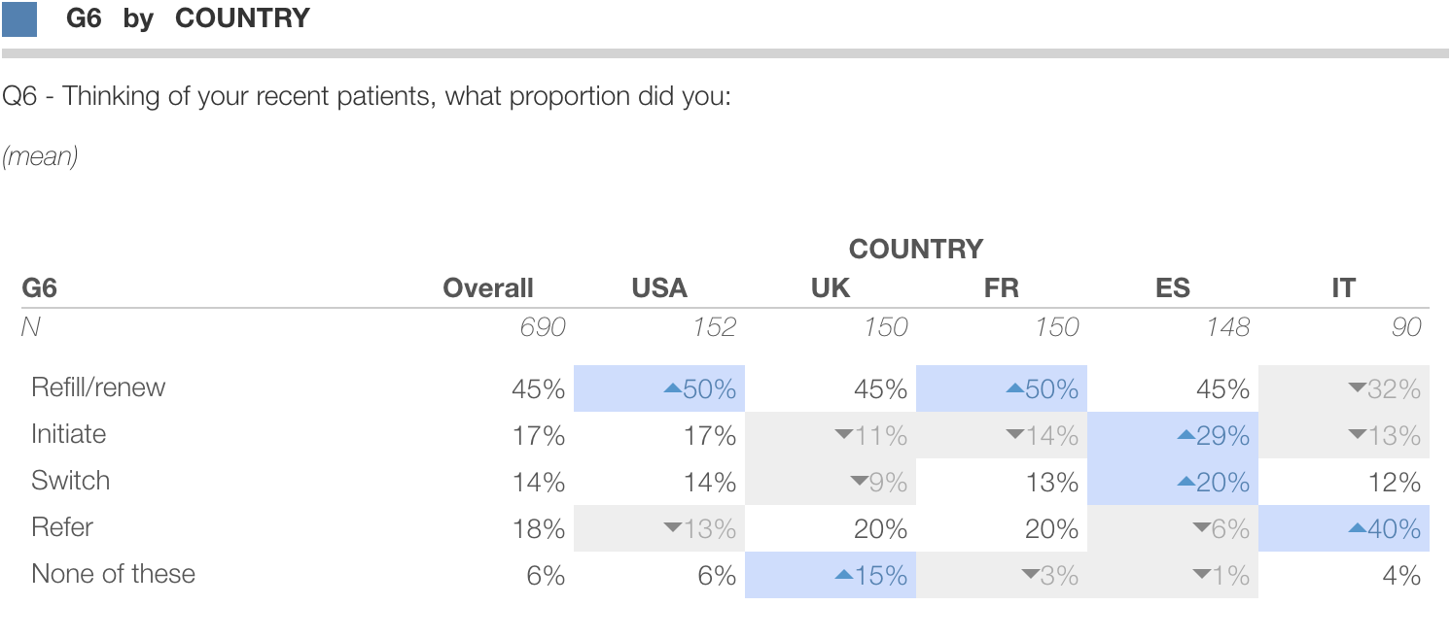Click the G6 by COUNTRY title

(188, 18)
